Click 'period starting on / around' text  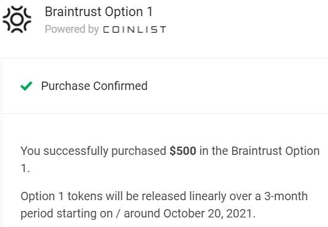[x=91, y=214]
